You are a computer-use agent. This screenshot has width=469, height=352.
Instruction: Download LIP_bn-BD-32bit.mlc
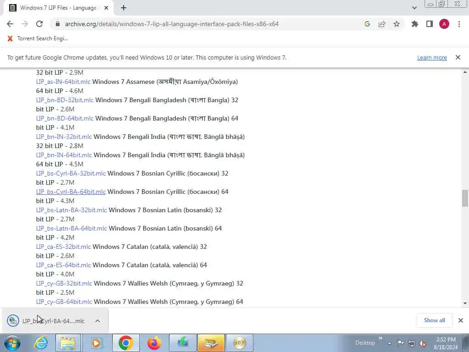[x=65, y=100]
